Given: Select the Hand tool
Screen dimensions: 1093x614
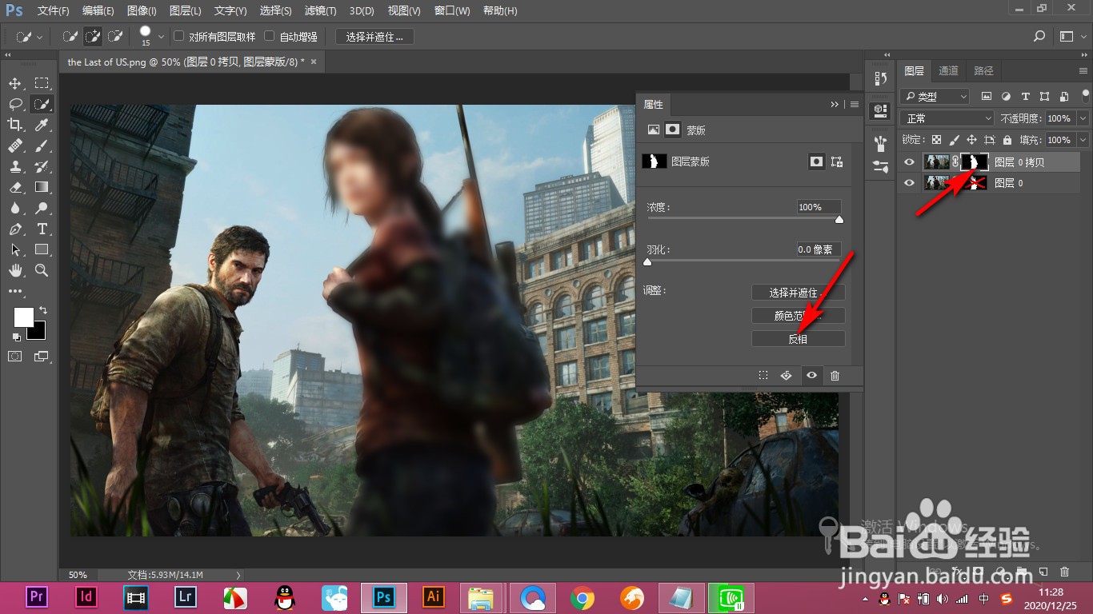Looking at the screenshot, I should 15,270.
